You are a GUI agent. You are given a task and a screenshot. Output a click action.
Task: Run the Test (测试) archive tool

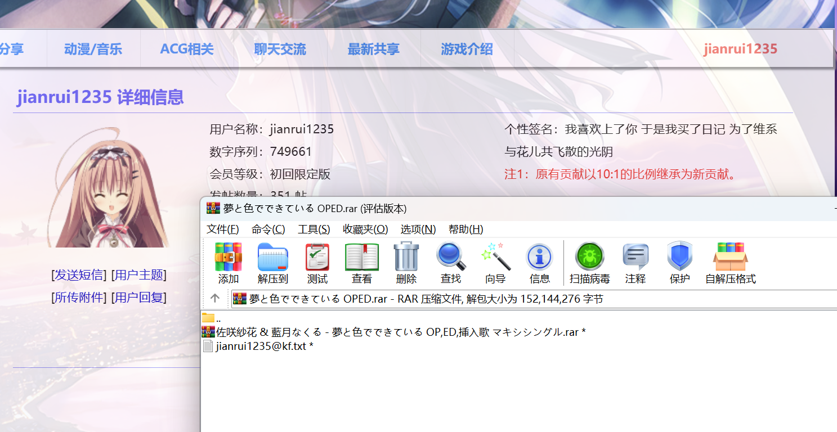317,258
